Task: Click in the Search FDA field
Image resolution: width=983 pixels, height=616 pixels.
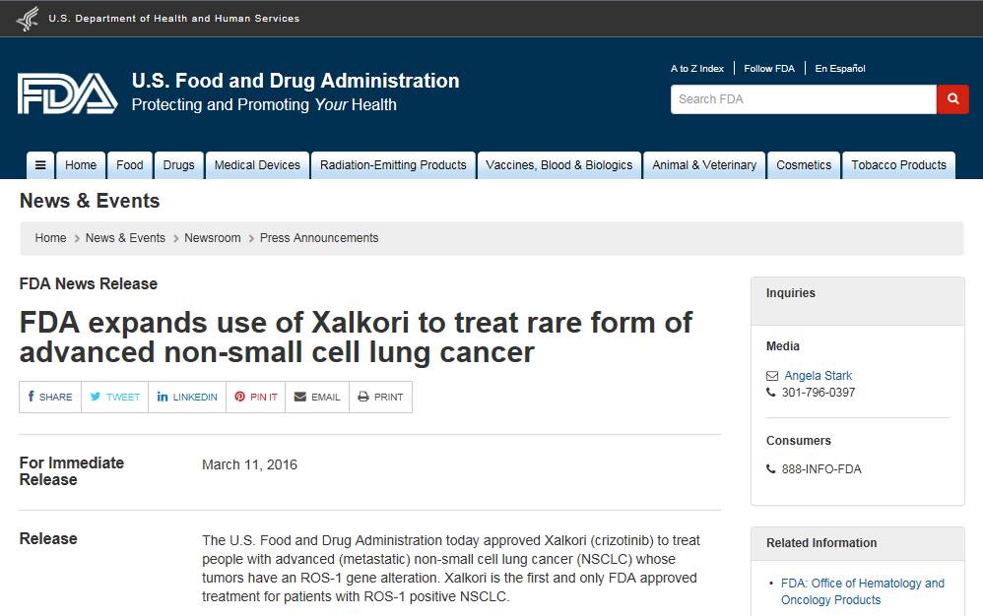Action: pyautogui.click(x=803, y=99)
